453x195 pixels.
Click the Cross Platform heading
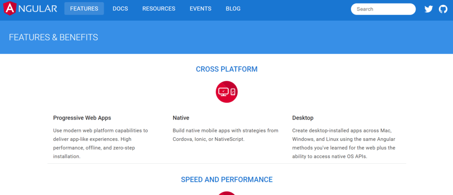[x=227, y=69]
